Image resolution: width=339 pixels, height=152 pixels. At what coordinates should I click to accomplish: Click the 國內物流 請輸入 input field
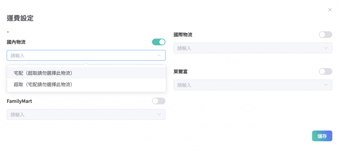point(81,56)
